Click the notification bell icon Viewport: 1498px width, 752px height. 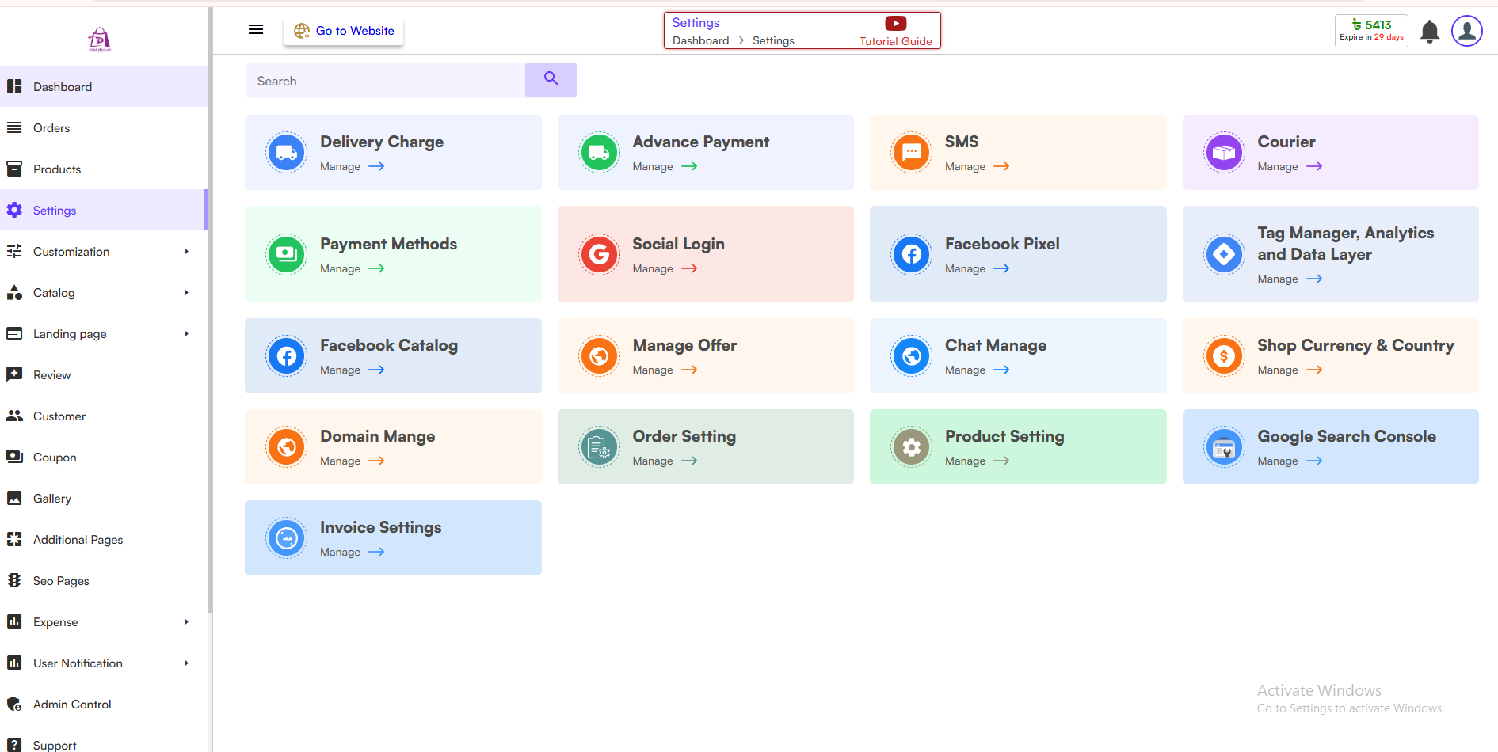(1429, 32)
